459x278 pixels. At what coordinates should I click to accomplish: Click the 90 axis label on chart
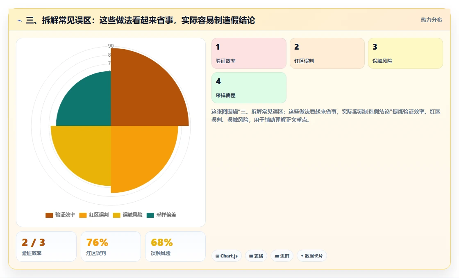111,46
